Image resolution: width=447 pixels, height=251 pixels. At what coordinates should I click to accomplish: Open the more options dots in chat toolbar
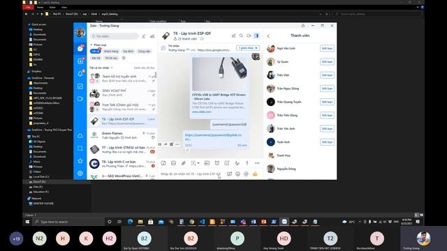257,163
